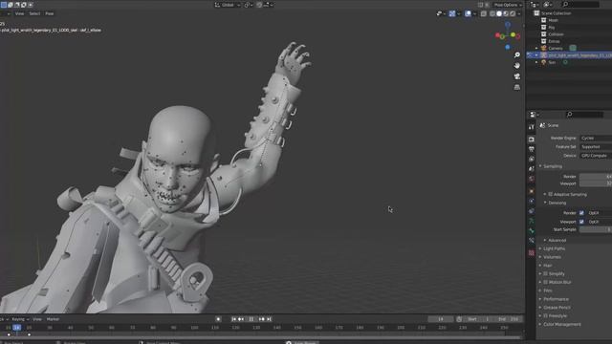
Task: Open the Render properties tab icon
Action: [532, 140]
